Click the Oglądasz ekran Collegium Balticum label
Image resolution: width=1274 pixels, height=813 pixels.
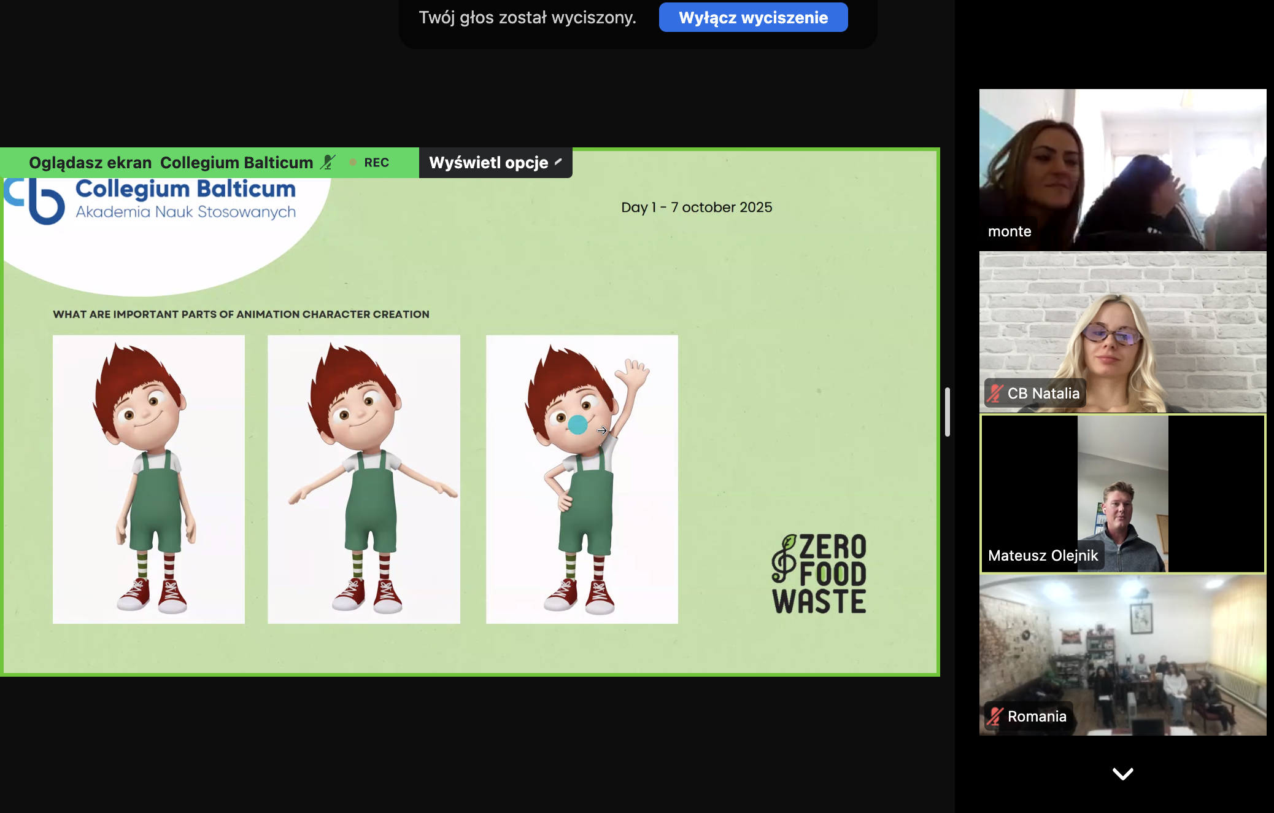click(x=171, y=163)
